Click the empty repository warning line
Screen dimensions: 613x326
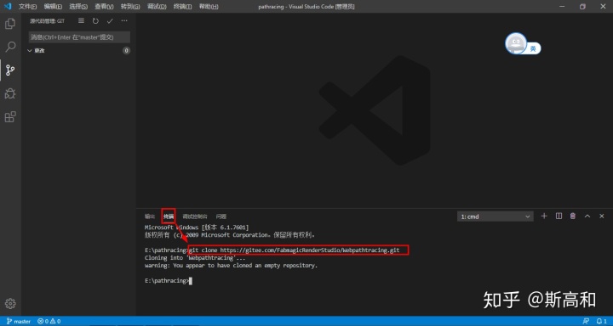pos(231,266)
